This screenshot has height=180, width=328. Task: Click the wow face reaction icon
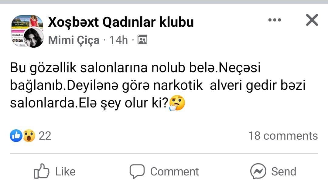pyautogui.click(x=29, y=136)
